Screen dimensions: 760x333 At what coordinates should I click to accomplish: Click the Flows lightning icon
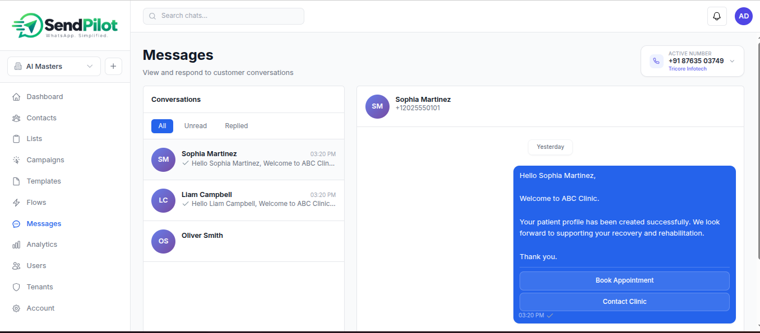[16, 203]
